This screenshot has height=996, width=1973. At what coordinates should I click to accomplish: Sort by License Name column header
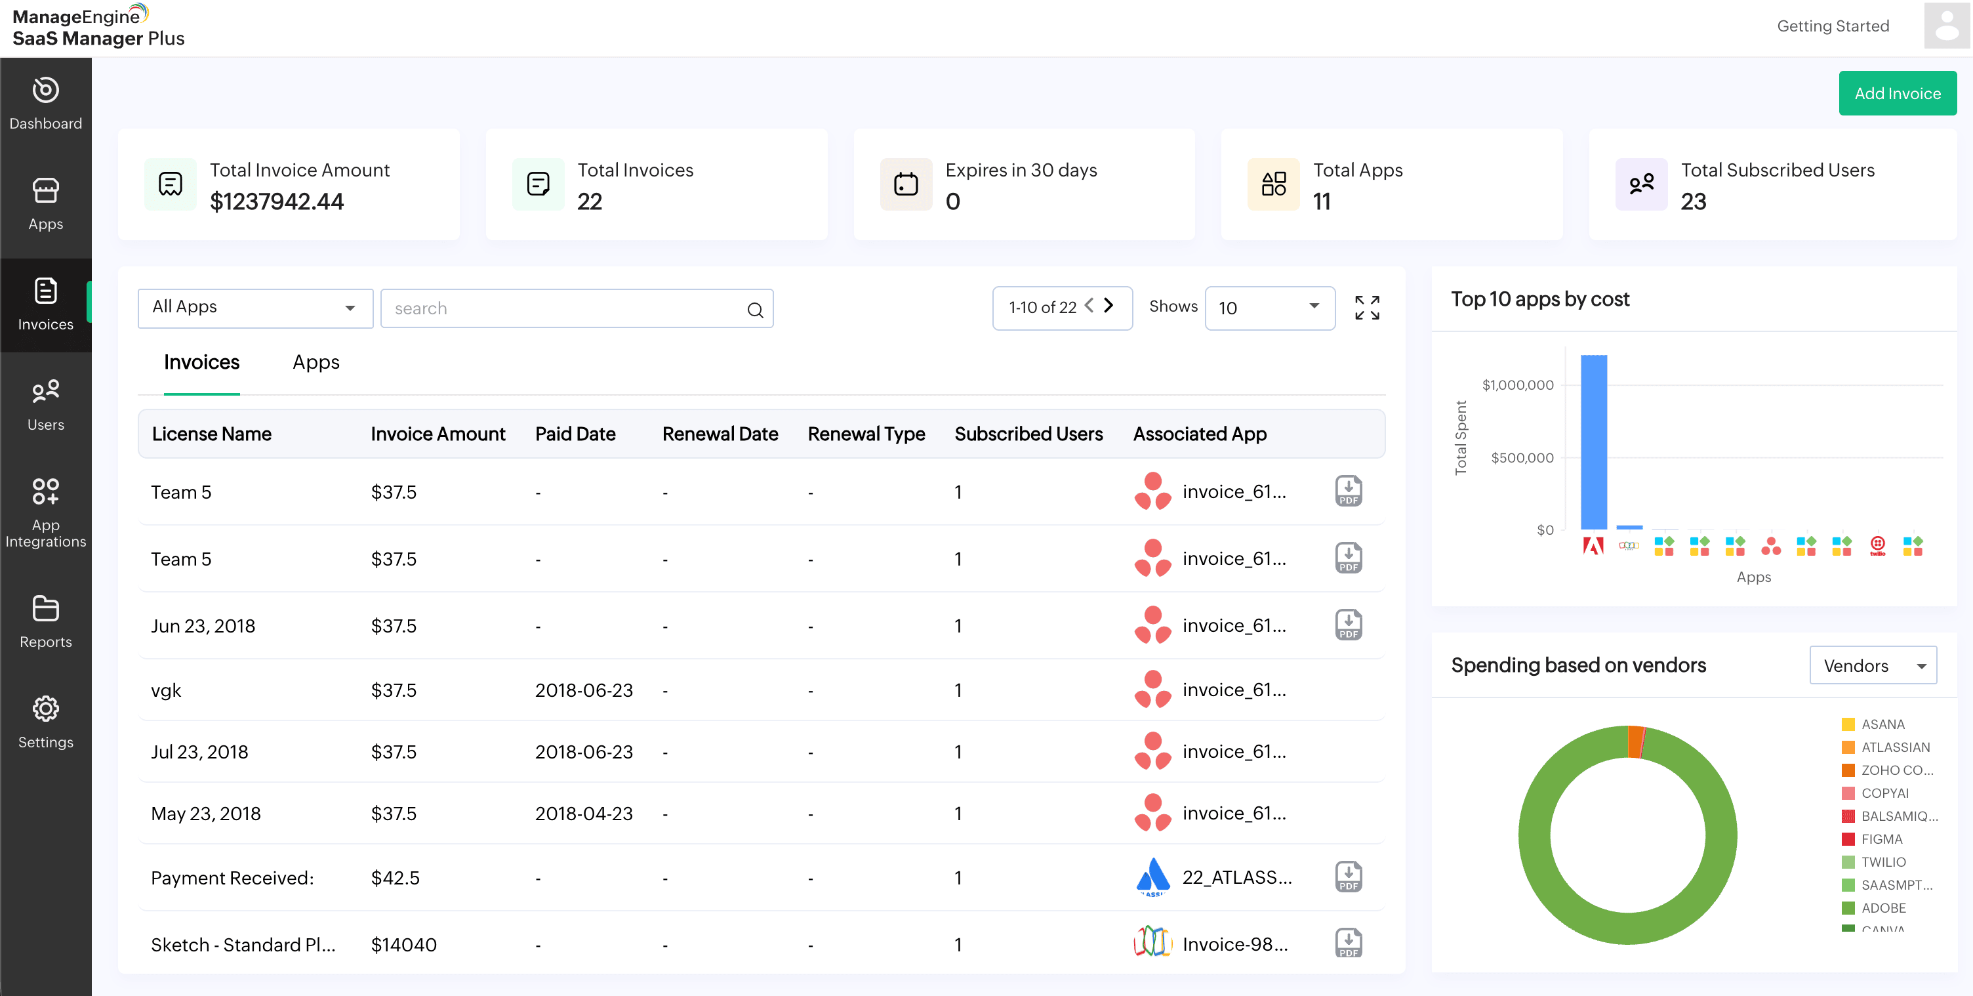pyautogui.click(x=211, y=434)
